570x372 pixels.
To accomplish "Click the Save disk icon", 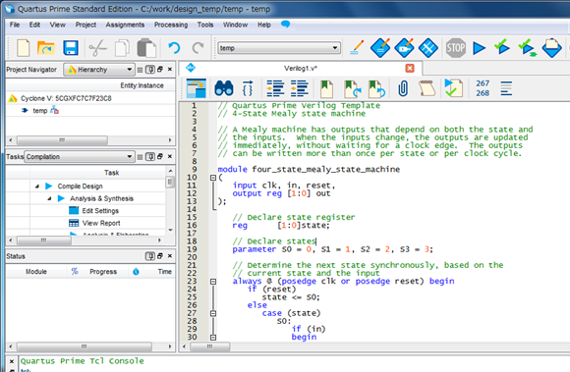I will [71, 48].
